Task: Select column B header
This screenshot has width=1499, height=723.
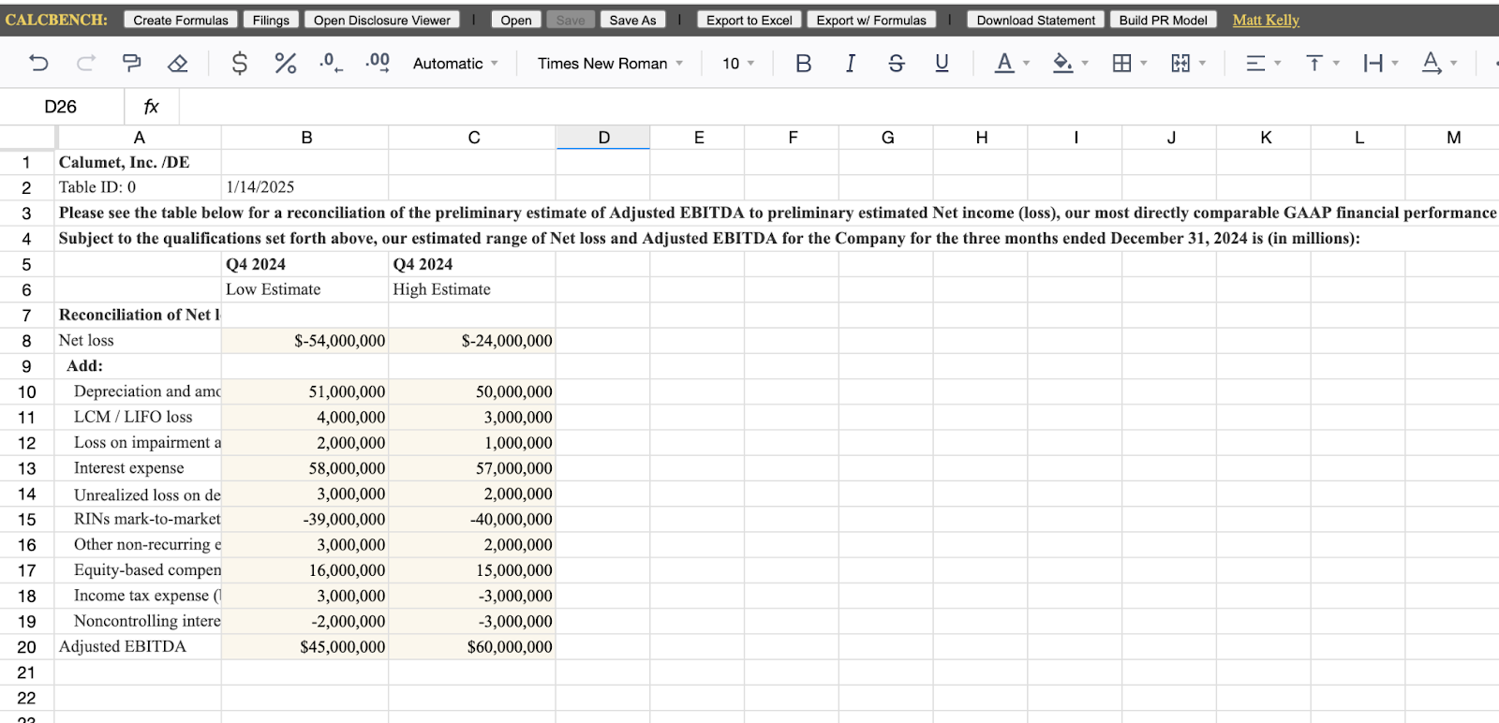Action: [306, 138]
